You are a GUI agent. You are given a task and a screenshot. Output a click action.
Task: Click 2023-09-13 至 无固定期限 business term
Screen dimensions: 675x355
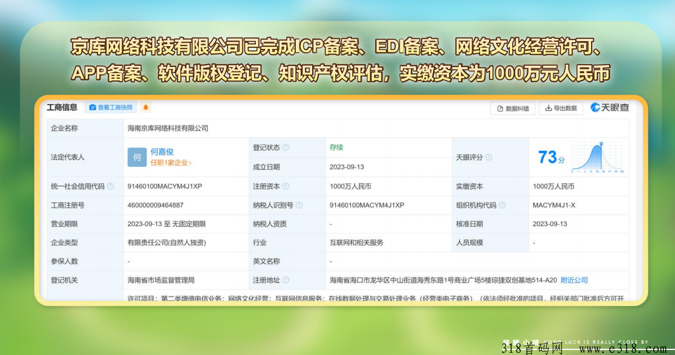pyautogui.click(x=167, y=224)
